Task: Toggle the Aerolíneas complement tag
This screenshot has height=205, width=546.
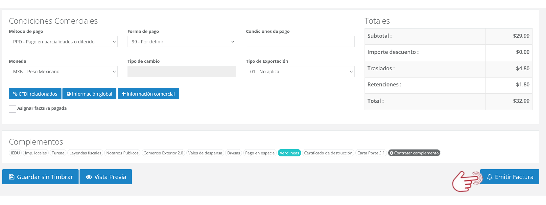Action: [x=289, y=153]
